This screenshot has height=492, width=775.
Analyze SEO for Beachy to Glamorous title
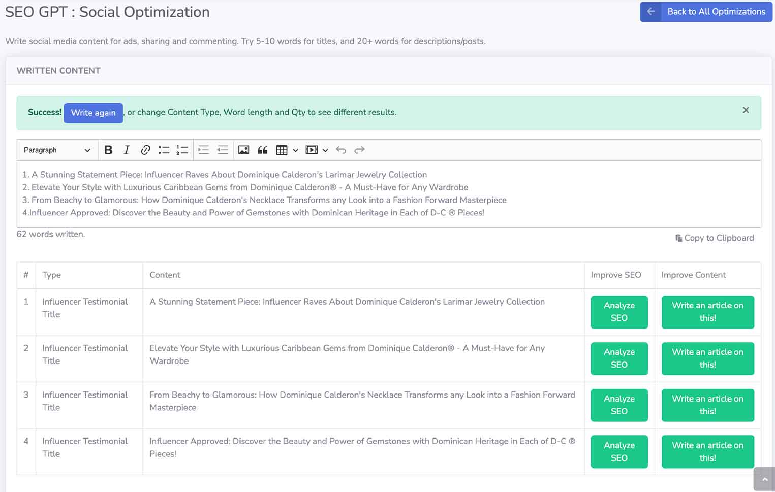619,405
